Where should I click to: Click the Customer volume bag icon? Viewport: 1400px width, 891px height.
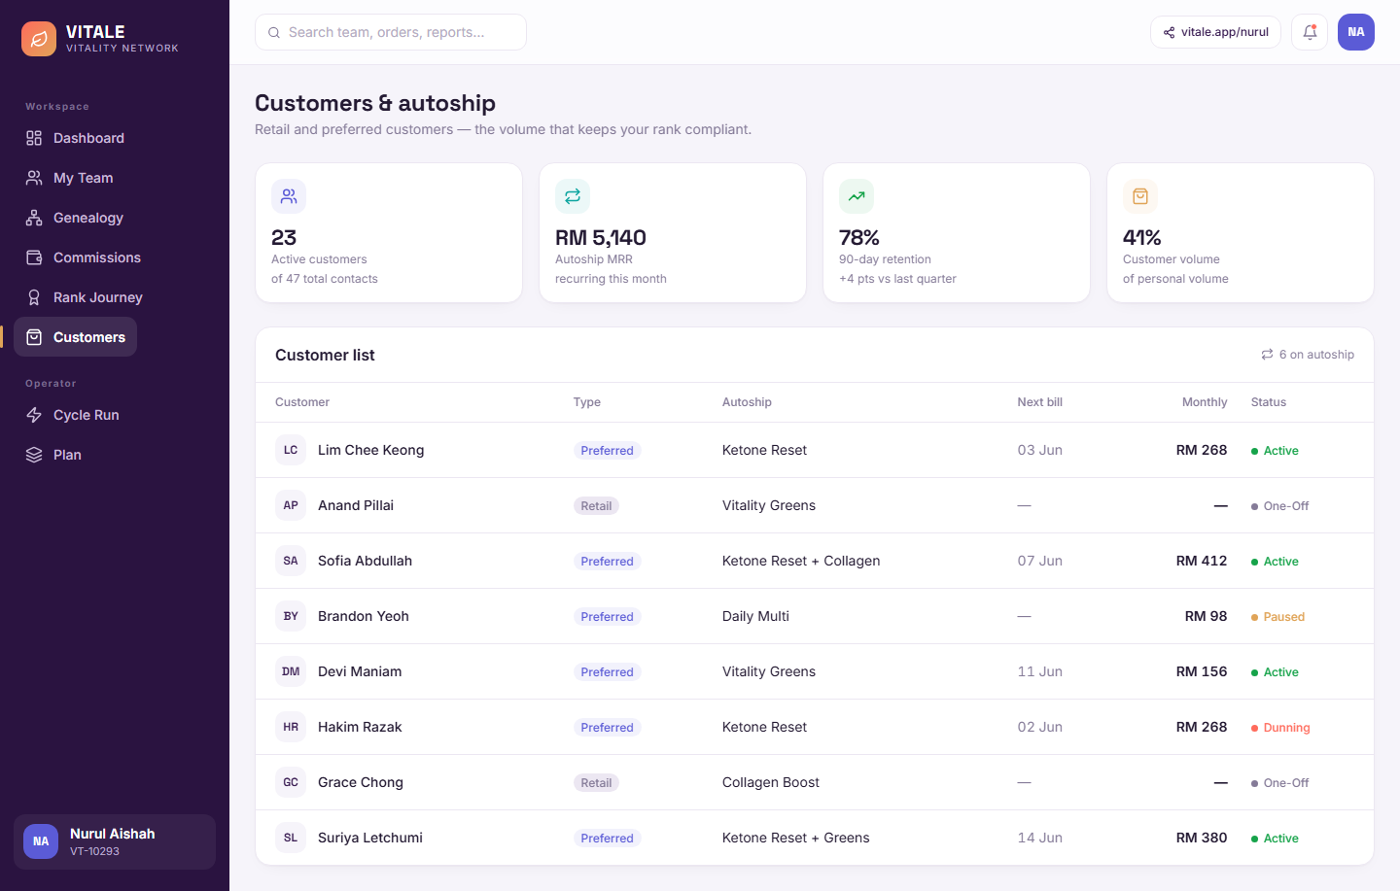click(1140, 196)
